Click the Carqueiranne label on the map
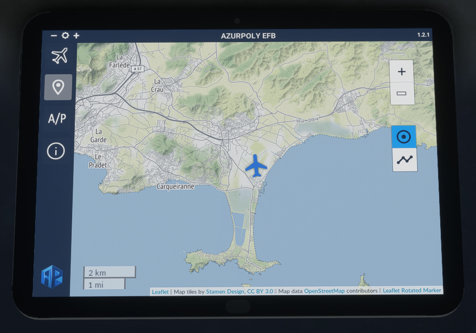The width and height of the screenshot is (476, 333). coord(175,186)
